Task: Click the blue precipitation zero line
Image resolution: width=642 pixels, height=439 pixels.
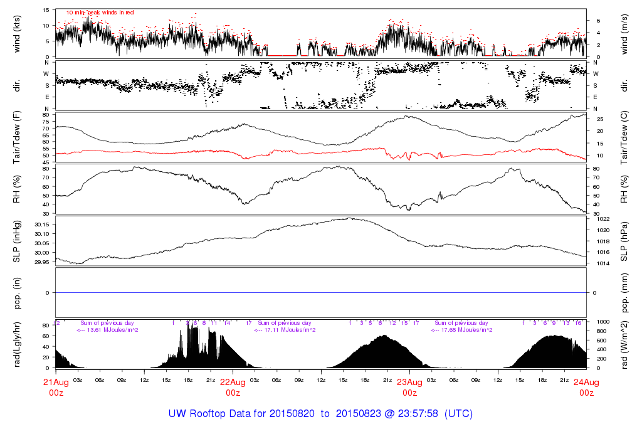Action: pyautogui.click(x=320, y=293)
